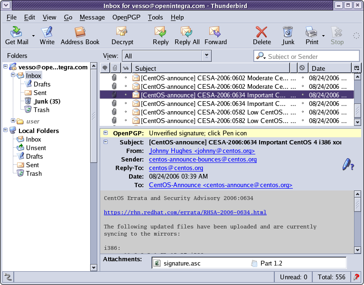Print the current message

click(x=311, y=35)
